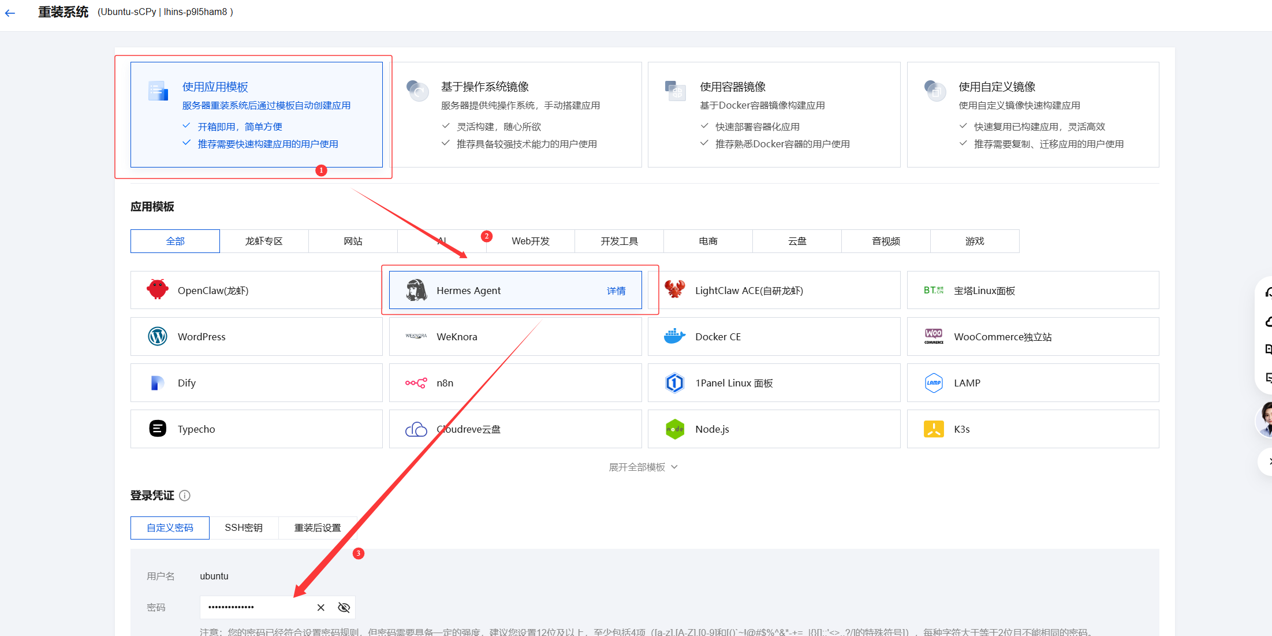
Task: Switch to the 全部 template category tab
Action: tap(175, 241)
